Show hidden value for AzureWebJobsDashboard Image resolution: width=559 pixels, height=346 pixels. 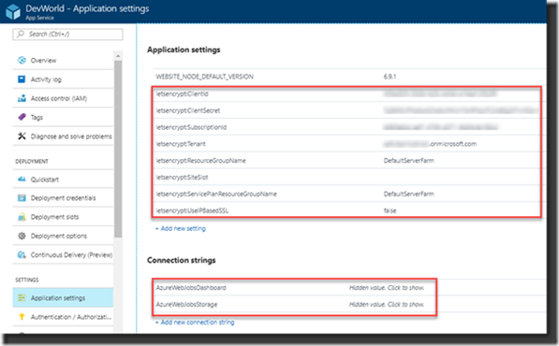coord(387,288)
